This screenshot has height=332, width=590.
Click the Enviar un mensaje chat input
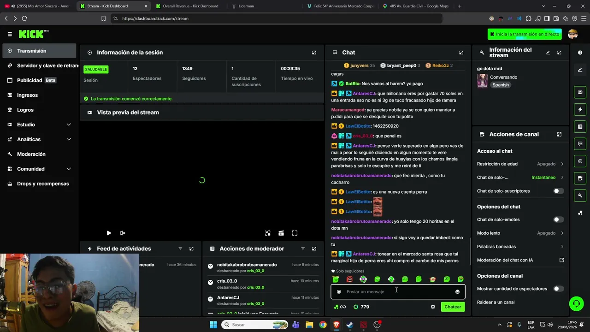coord(398,292)
